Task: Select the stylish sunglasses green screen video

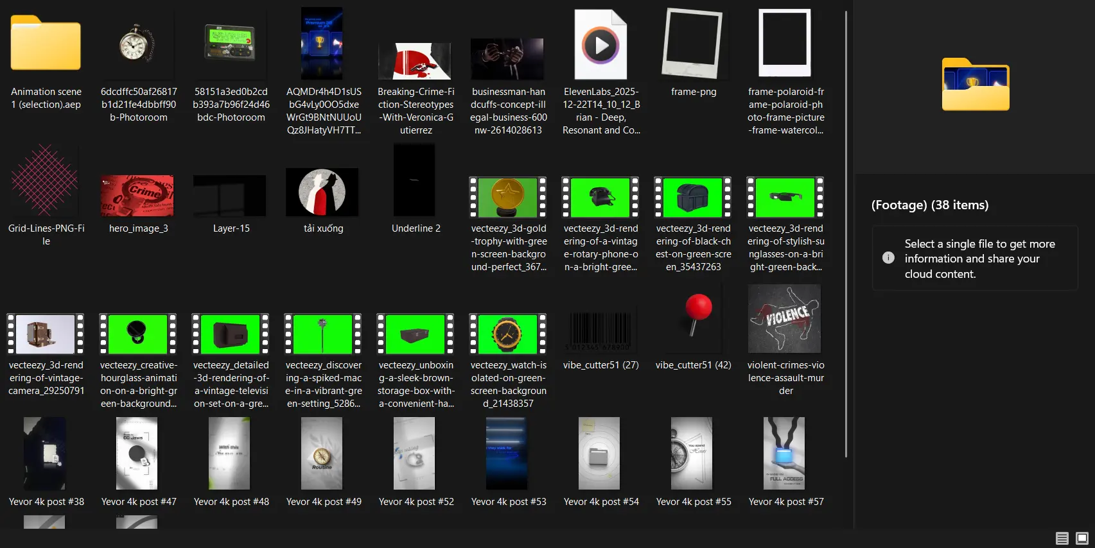Action: point(785,198)
